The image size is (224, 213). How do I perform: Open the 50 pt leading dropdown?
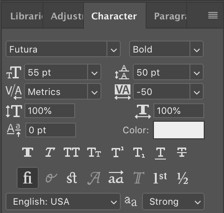click(x=197, y=72)
